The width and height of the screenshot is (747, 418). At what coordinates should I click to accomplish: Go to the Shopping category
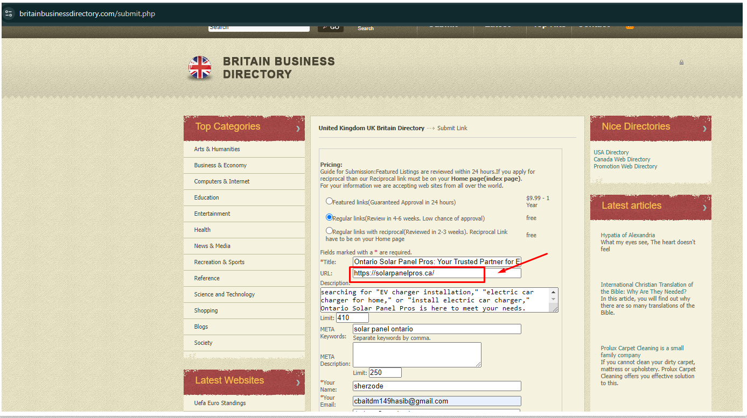point(206,310)
